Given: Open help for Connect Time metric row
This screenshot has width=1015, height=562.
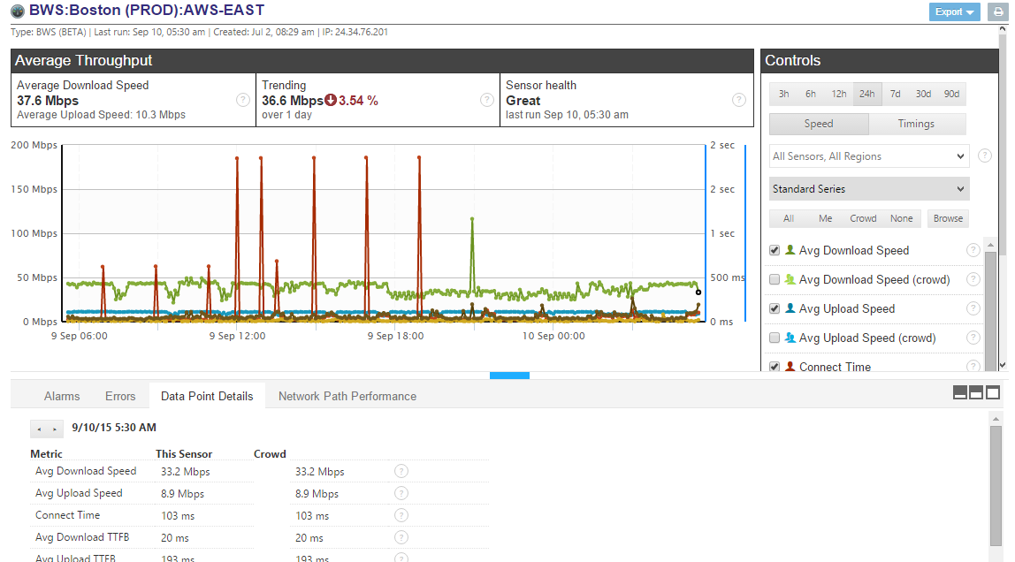Looking at the screenshot, I should coord(401,515).
